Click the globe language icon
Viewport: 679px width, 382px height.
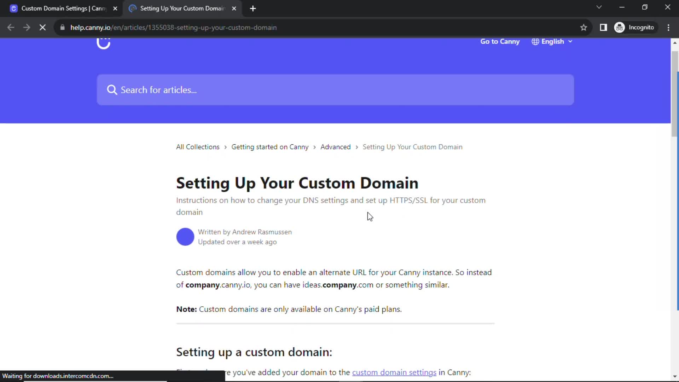point(535,41)
